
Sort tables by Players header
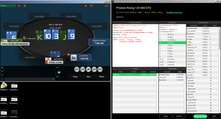point(134,72)
